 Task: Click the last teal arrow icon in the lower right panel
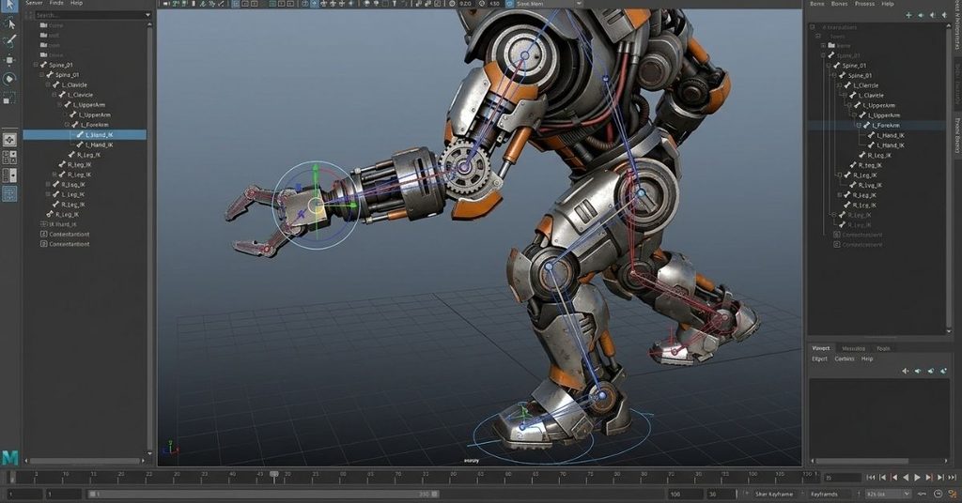(943, 371)
